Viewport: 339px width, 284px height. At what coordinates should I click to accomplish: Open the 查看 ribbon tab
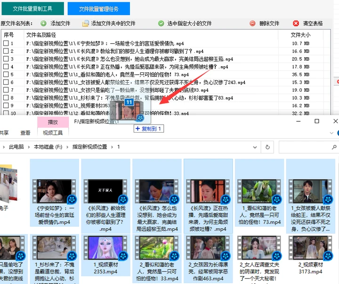(x=25, y=133)
